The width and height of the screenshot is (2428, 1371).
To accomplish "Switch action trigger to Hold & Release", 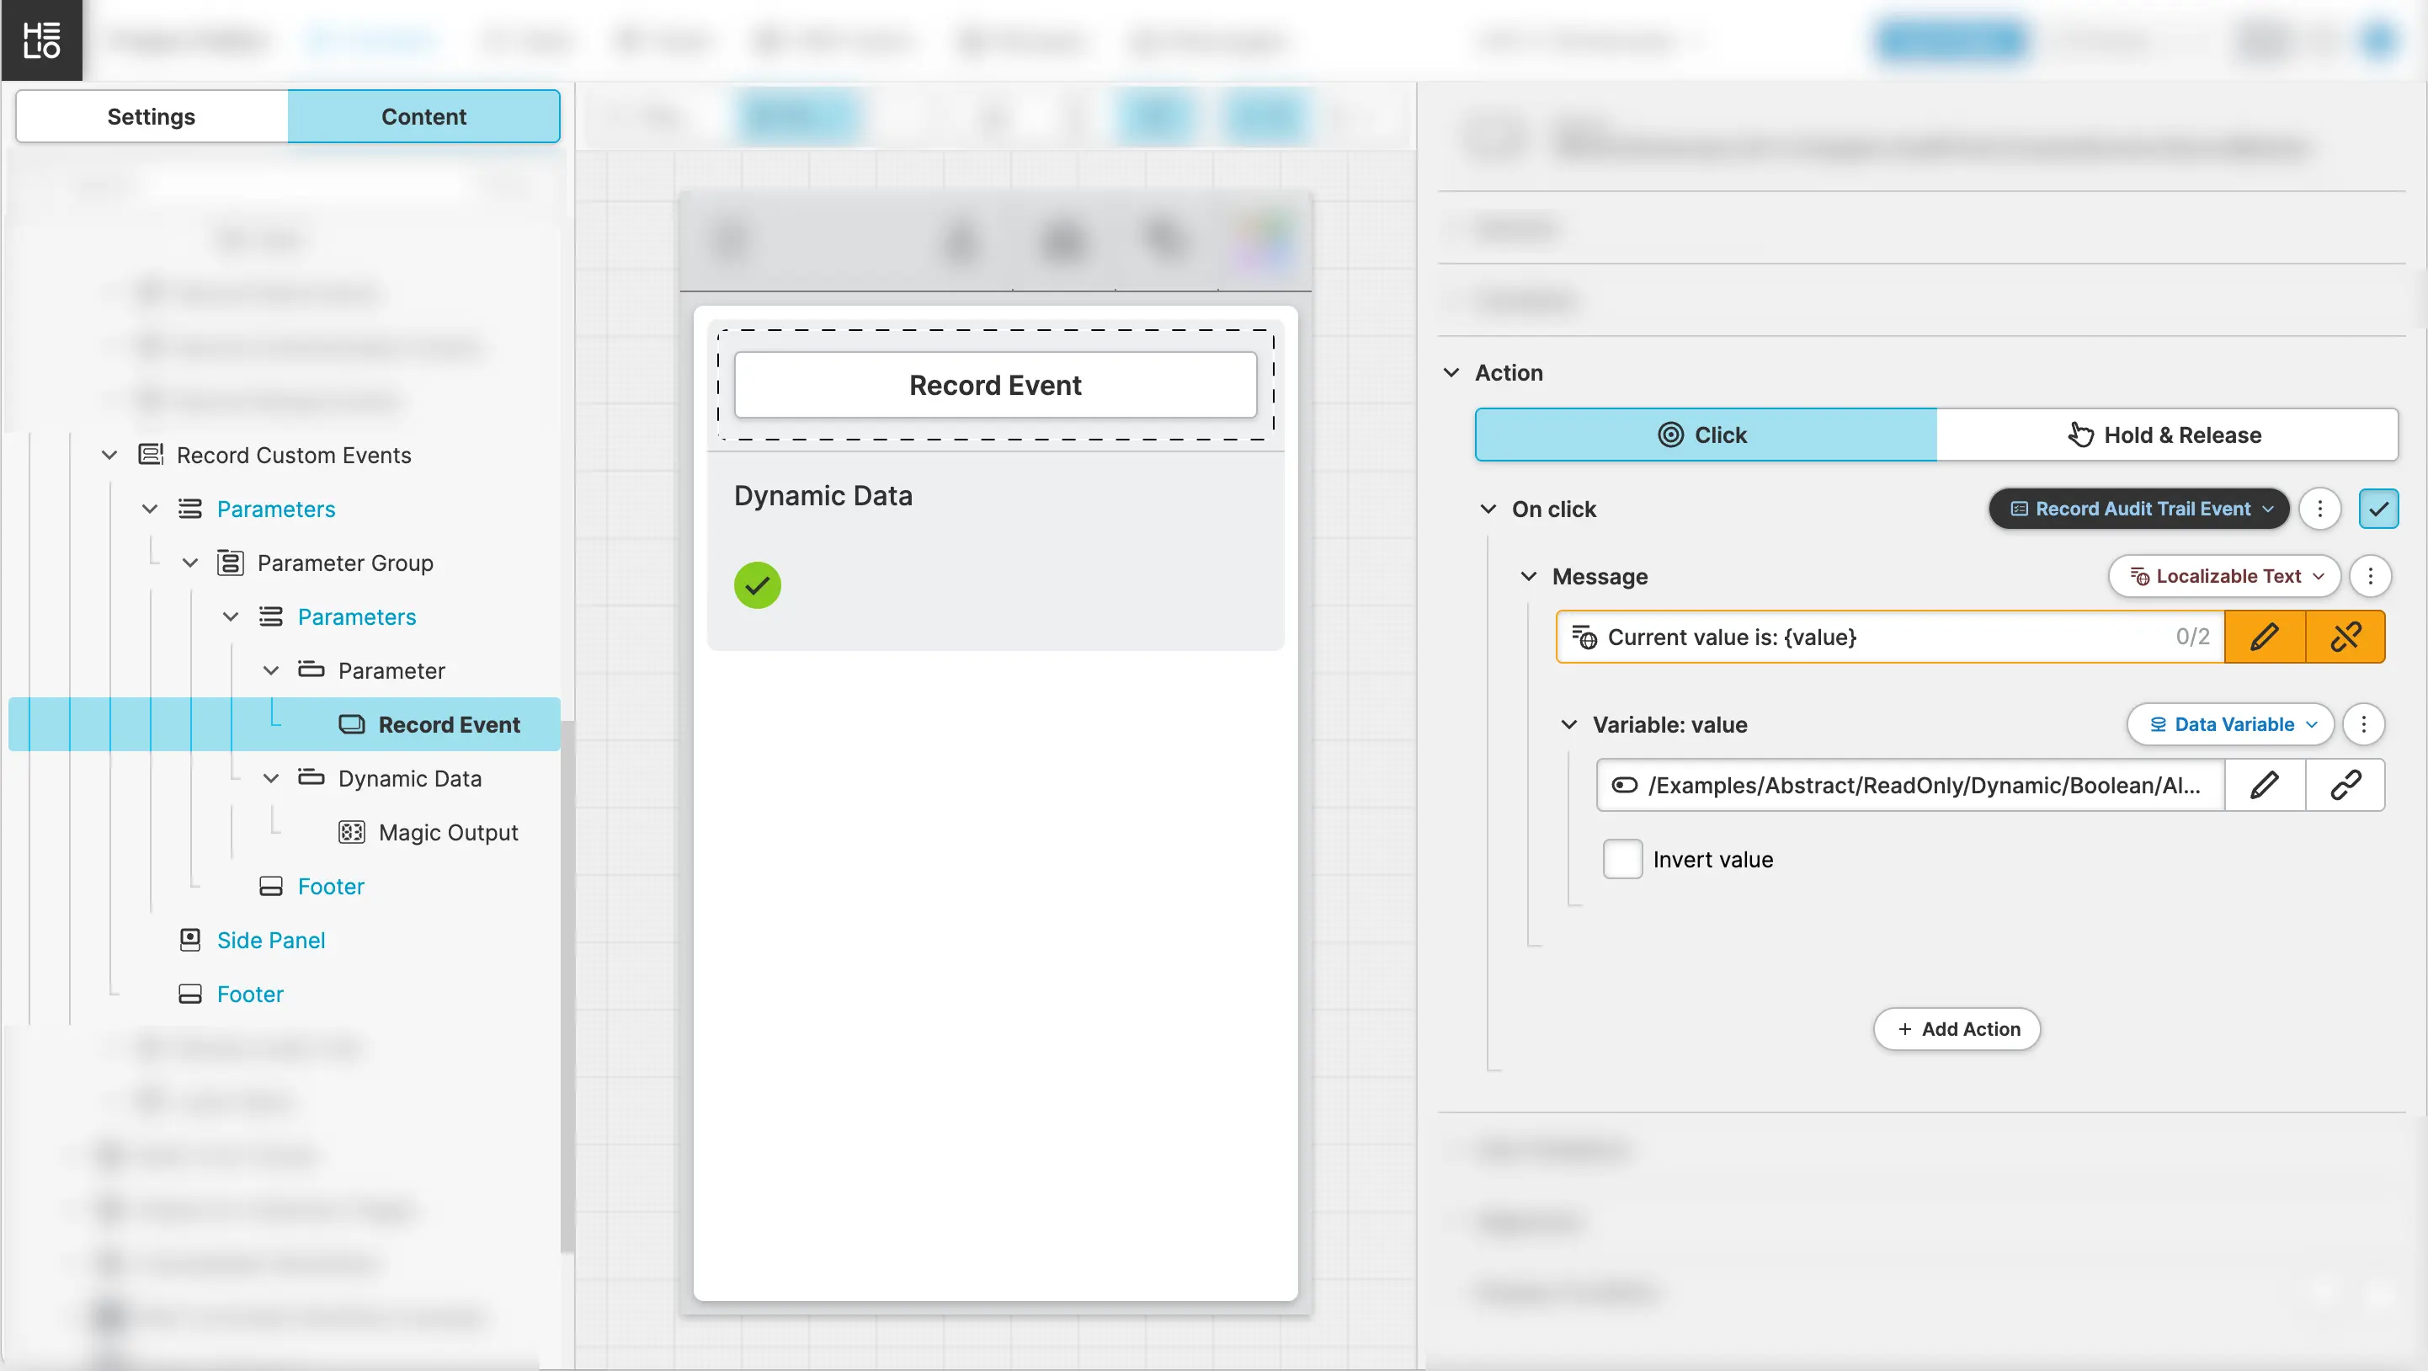I will click(2166, 435).
